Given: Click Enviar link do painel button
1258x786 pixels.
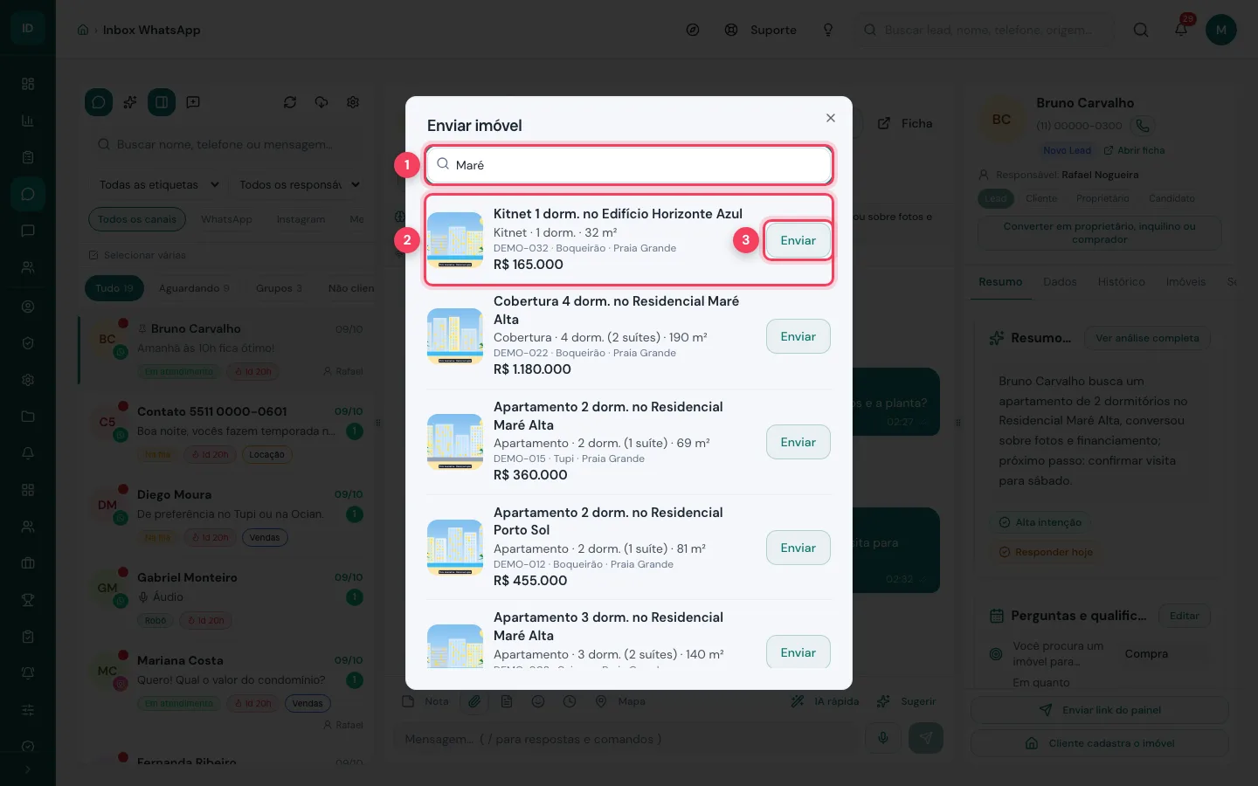Looking at the screenshot, I should 1099,710.
